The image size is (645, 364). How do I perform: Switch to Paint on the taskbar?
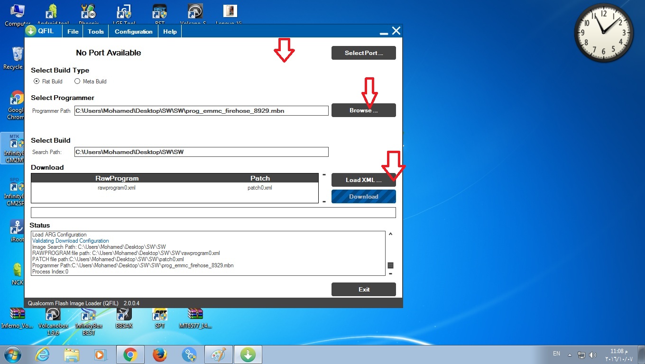coord(219,355)
